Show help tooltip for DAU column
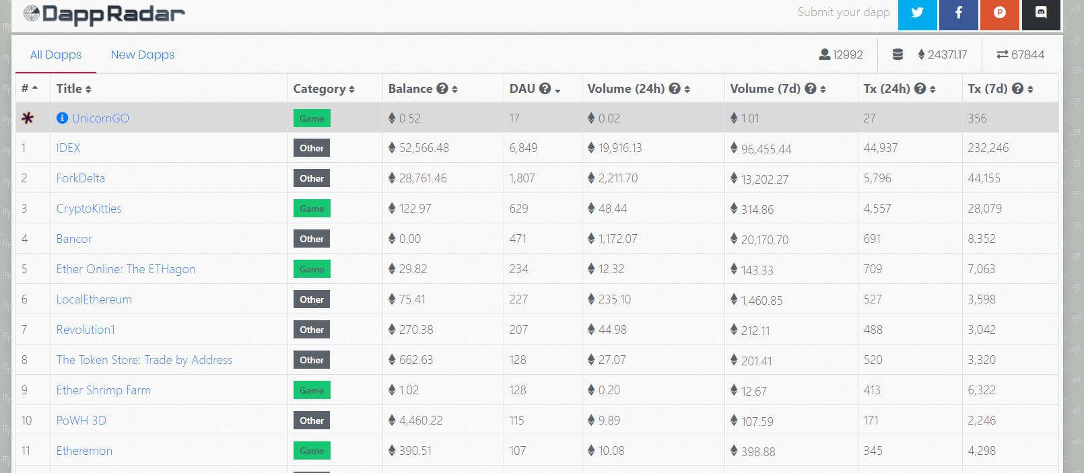Viewport: 1084px width, 473px height. point(545,88)
